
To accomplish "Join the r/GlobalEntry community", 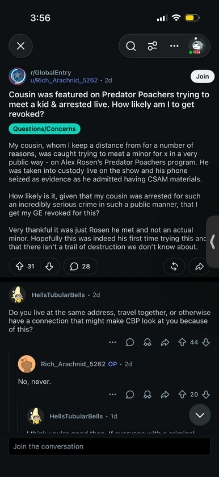I will tap(203, 76).
